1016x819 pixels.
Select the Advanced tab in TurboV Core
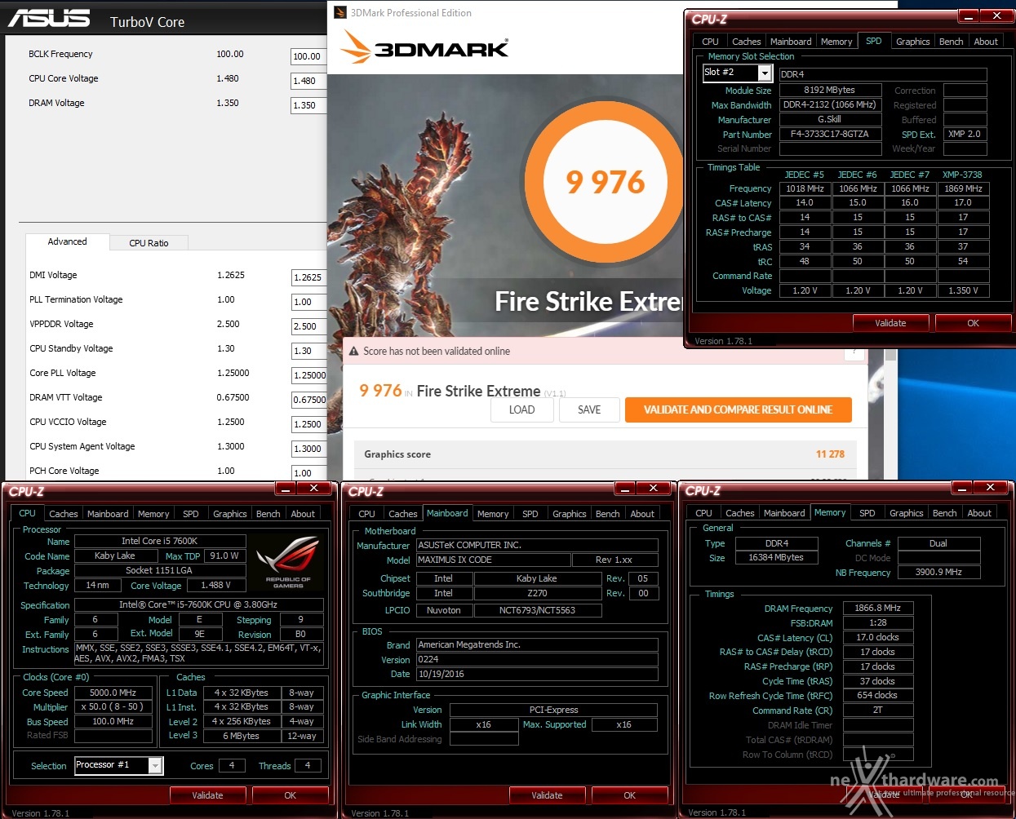point(67,241)
